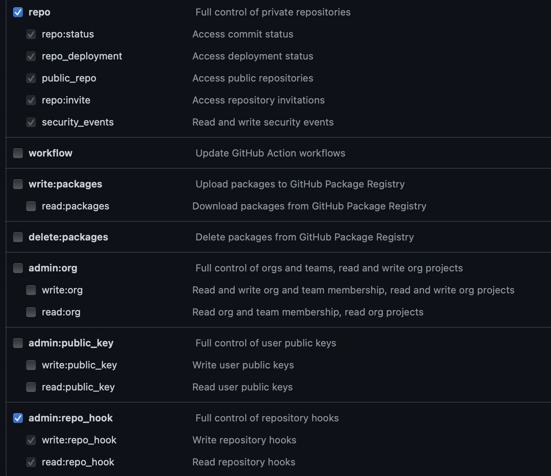Image resolution: width=551 pixels, height=476 pixels.
Task: Click 'Update GitHub Action workflows' description
Action: [x=271, y=153]
